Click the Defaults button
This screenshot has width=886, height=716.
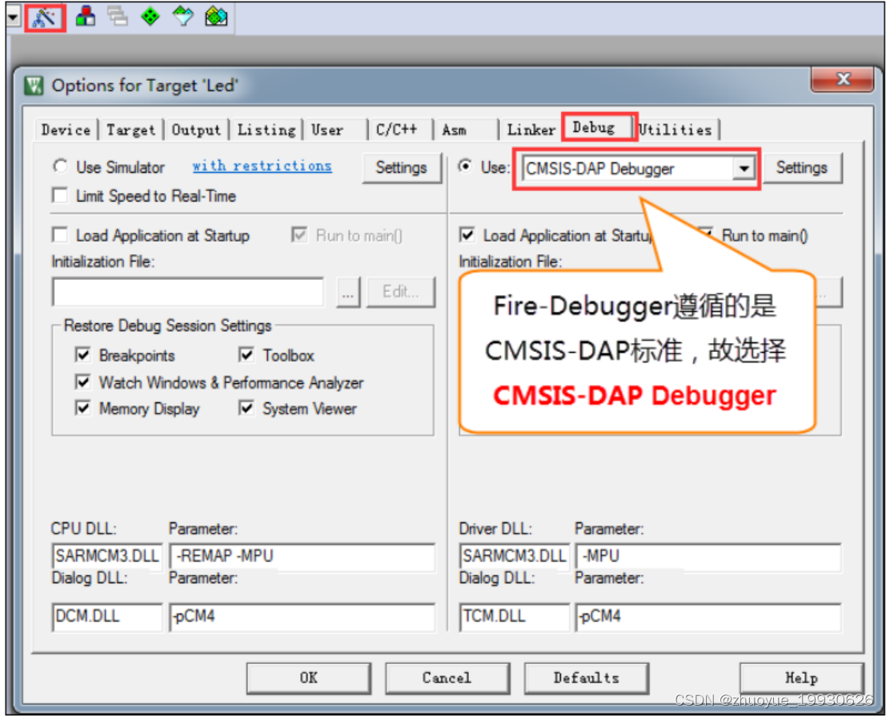point(587,677)
